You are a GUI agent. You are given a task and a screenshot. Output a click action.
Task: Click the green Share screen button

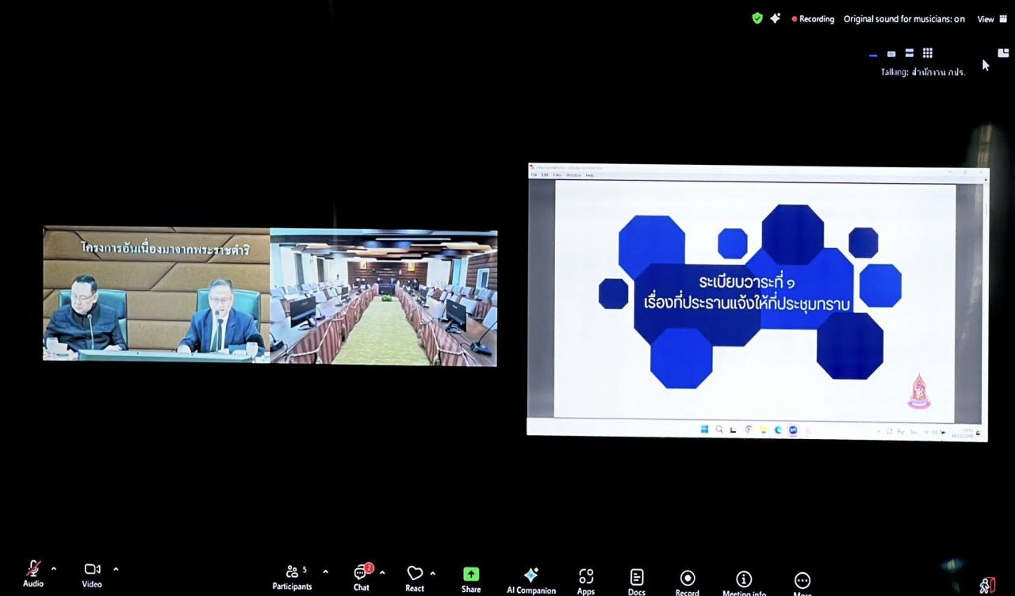pos(471,576)
